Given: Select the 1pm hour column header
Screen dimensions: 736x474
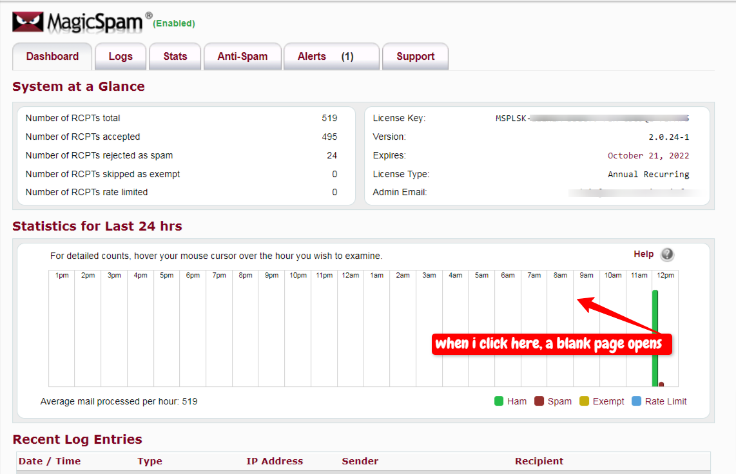Looking at the screenshot, I should (62, 276).
